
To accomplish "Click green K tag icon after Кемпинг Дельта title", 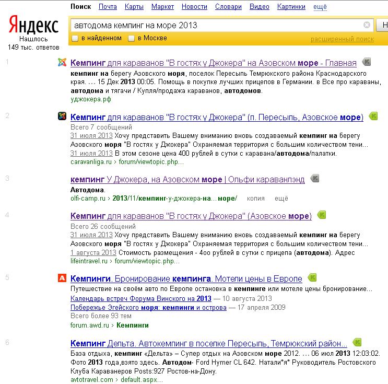I will pos(357,342).
